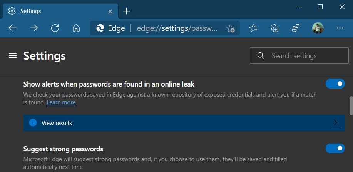The image size is (353, 172).
Task: Toggle alerts for leaked passwords
Action: click(335, 83)
